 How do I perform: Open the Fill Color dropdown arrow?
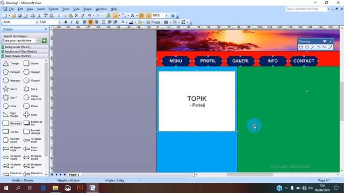tap(144, 22)
